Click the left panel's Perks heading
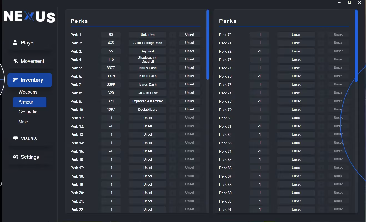 tap(79, 21)
